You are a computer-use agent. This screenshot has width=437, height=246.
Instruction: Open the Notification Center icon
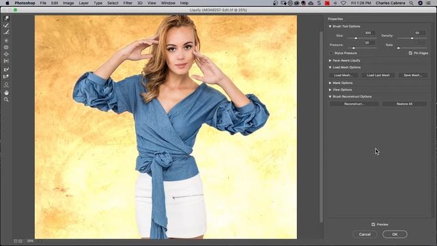click(x=428, y=3)
